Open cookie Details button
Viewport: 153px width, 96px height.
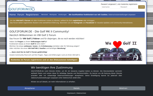pos(76,88)
